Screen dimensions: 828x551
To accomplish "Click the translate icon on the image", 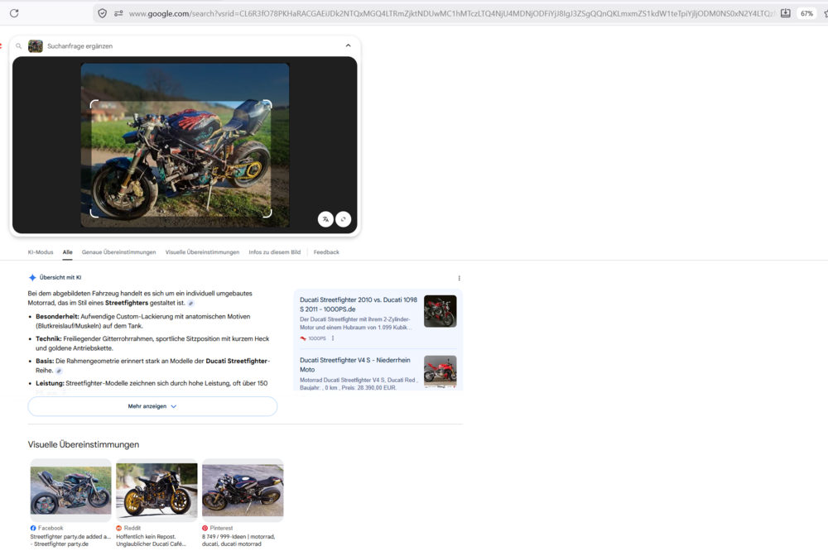I will pos(325,219).
